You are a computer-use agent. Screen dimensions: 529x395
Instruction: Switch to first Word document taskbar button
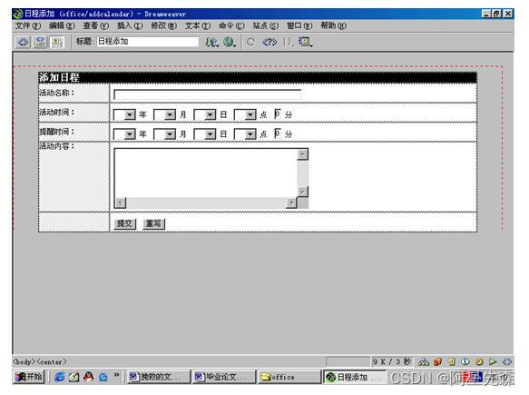(x=158, y=377)
